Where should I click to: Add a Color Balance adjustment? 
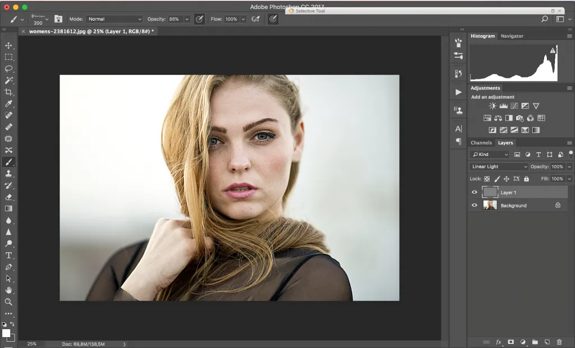tap(498, 118)
